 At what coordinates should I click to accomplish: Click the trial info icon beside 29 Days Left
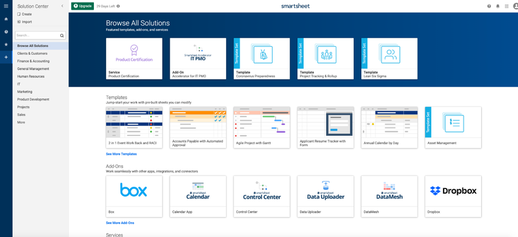coord(118,6)
